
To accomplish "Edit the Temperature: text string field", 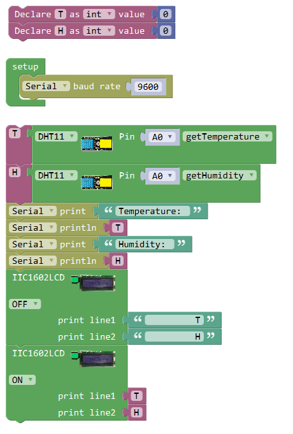I will click(x=152, y=211).
